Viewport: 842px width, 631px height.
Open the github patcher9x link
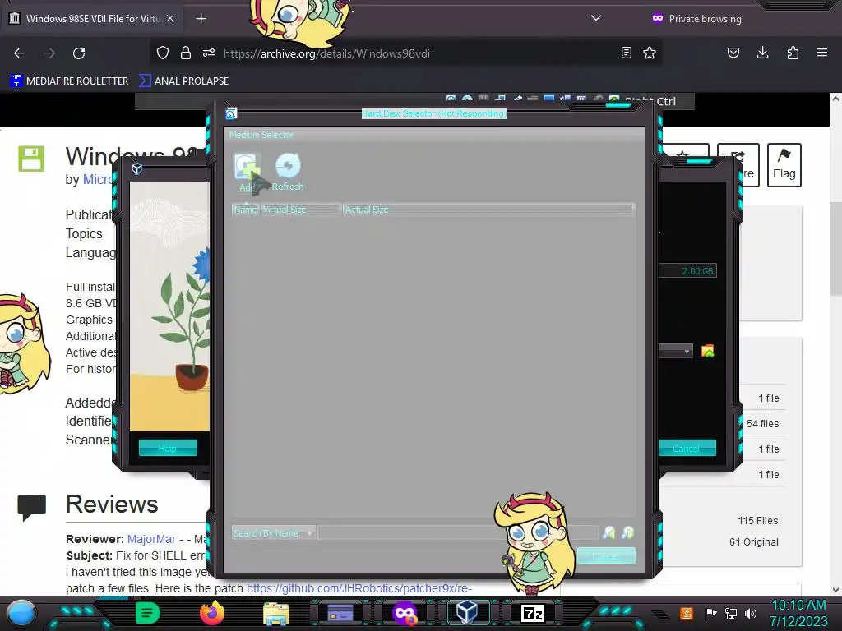tap(359, 588)
